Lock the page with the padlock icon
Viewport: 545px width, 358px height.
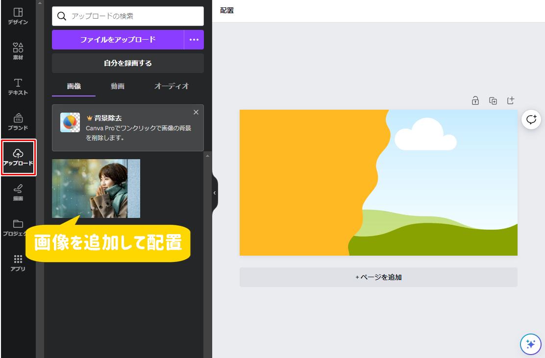475,101
